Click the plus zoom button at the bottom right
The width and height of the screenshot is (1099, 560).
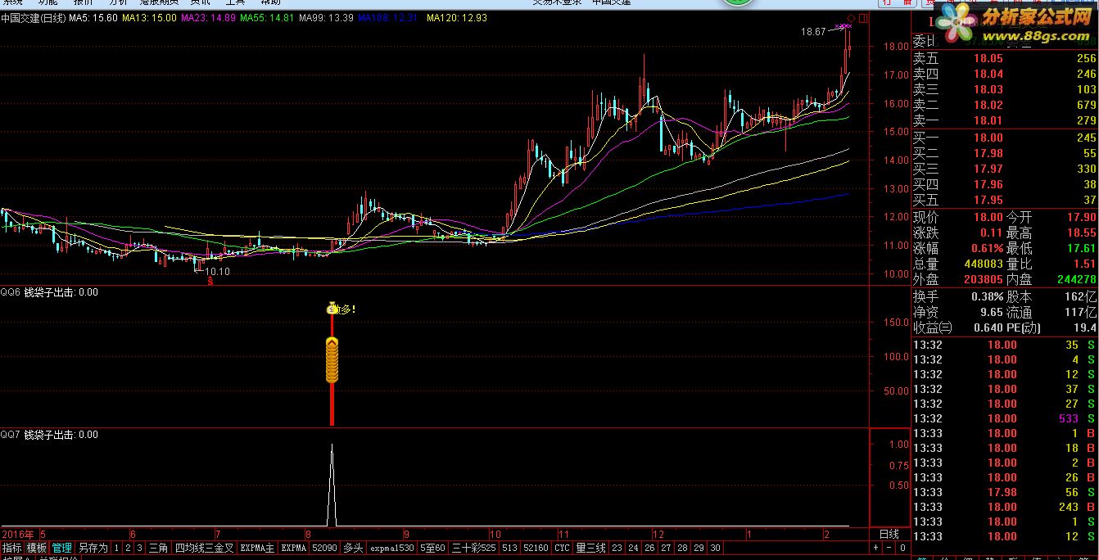875,548
